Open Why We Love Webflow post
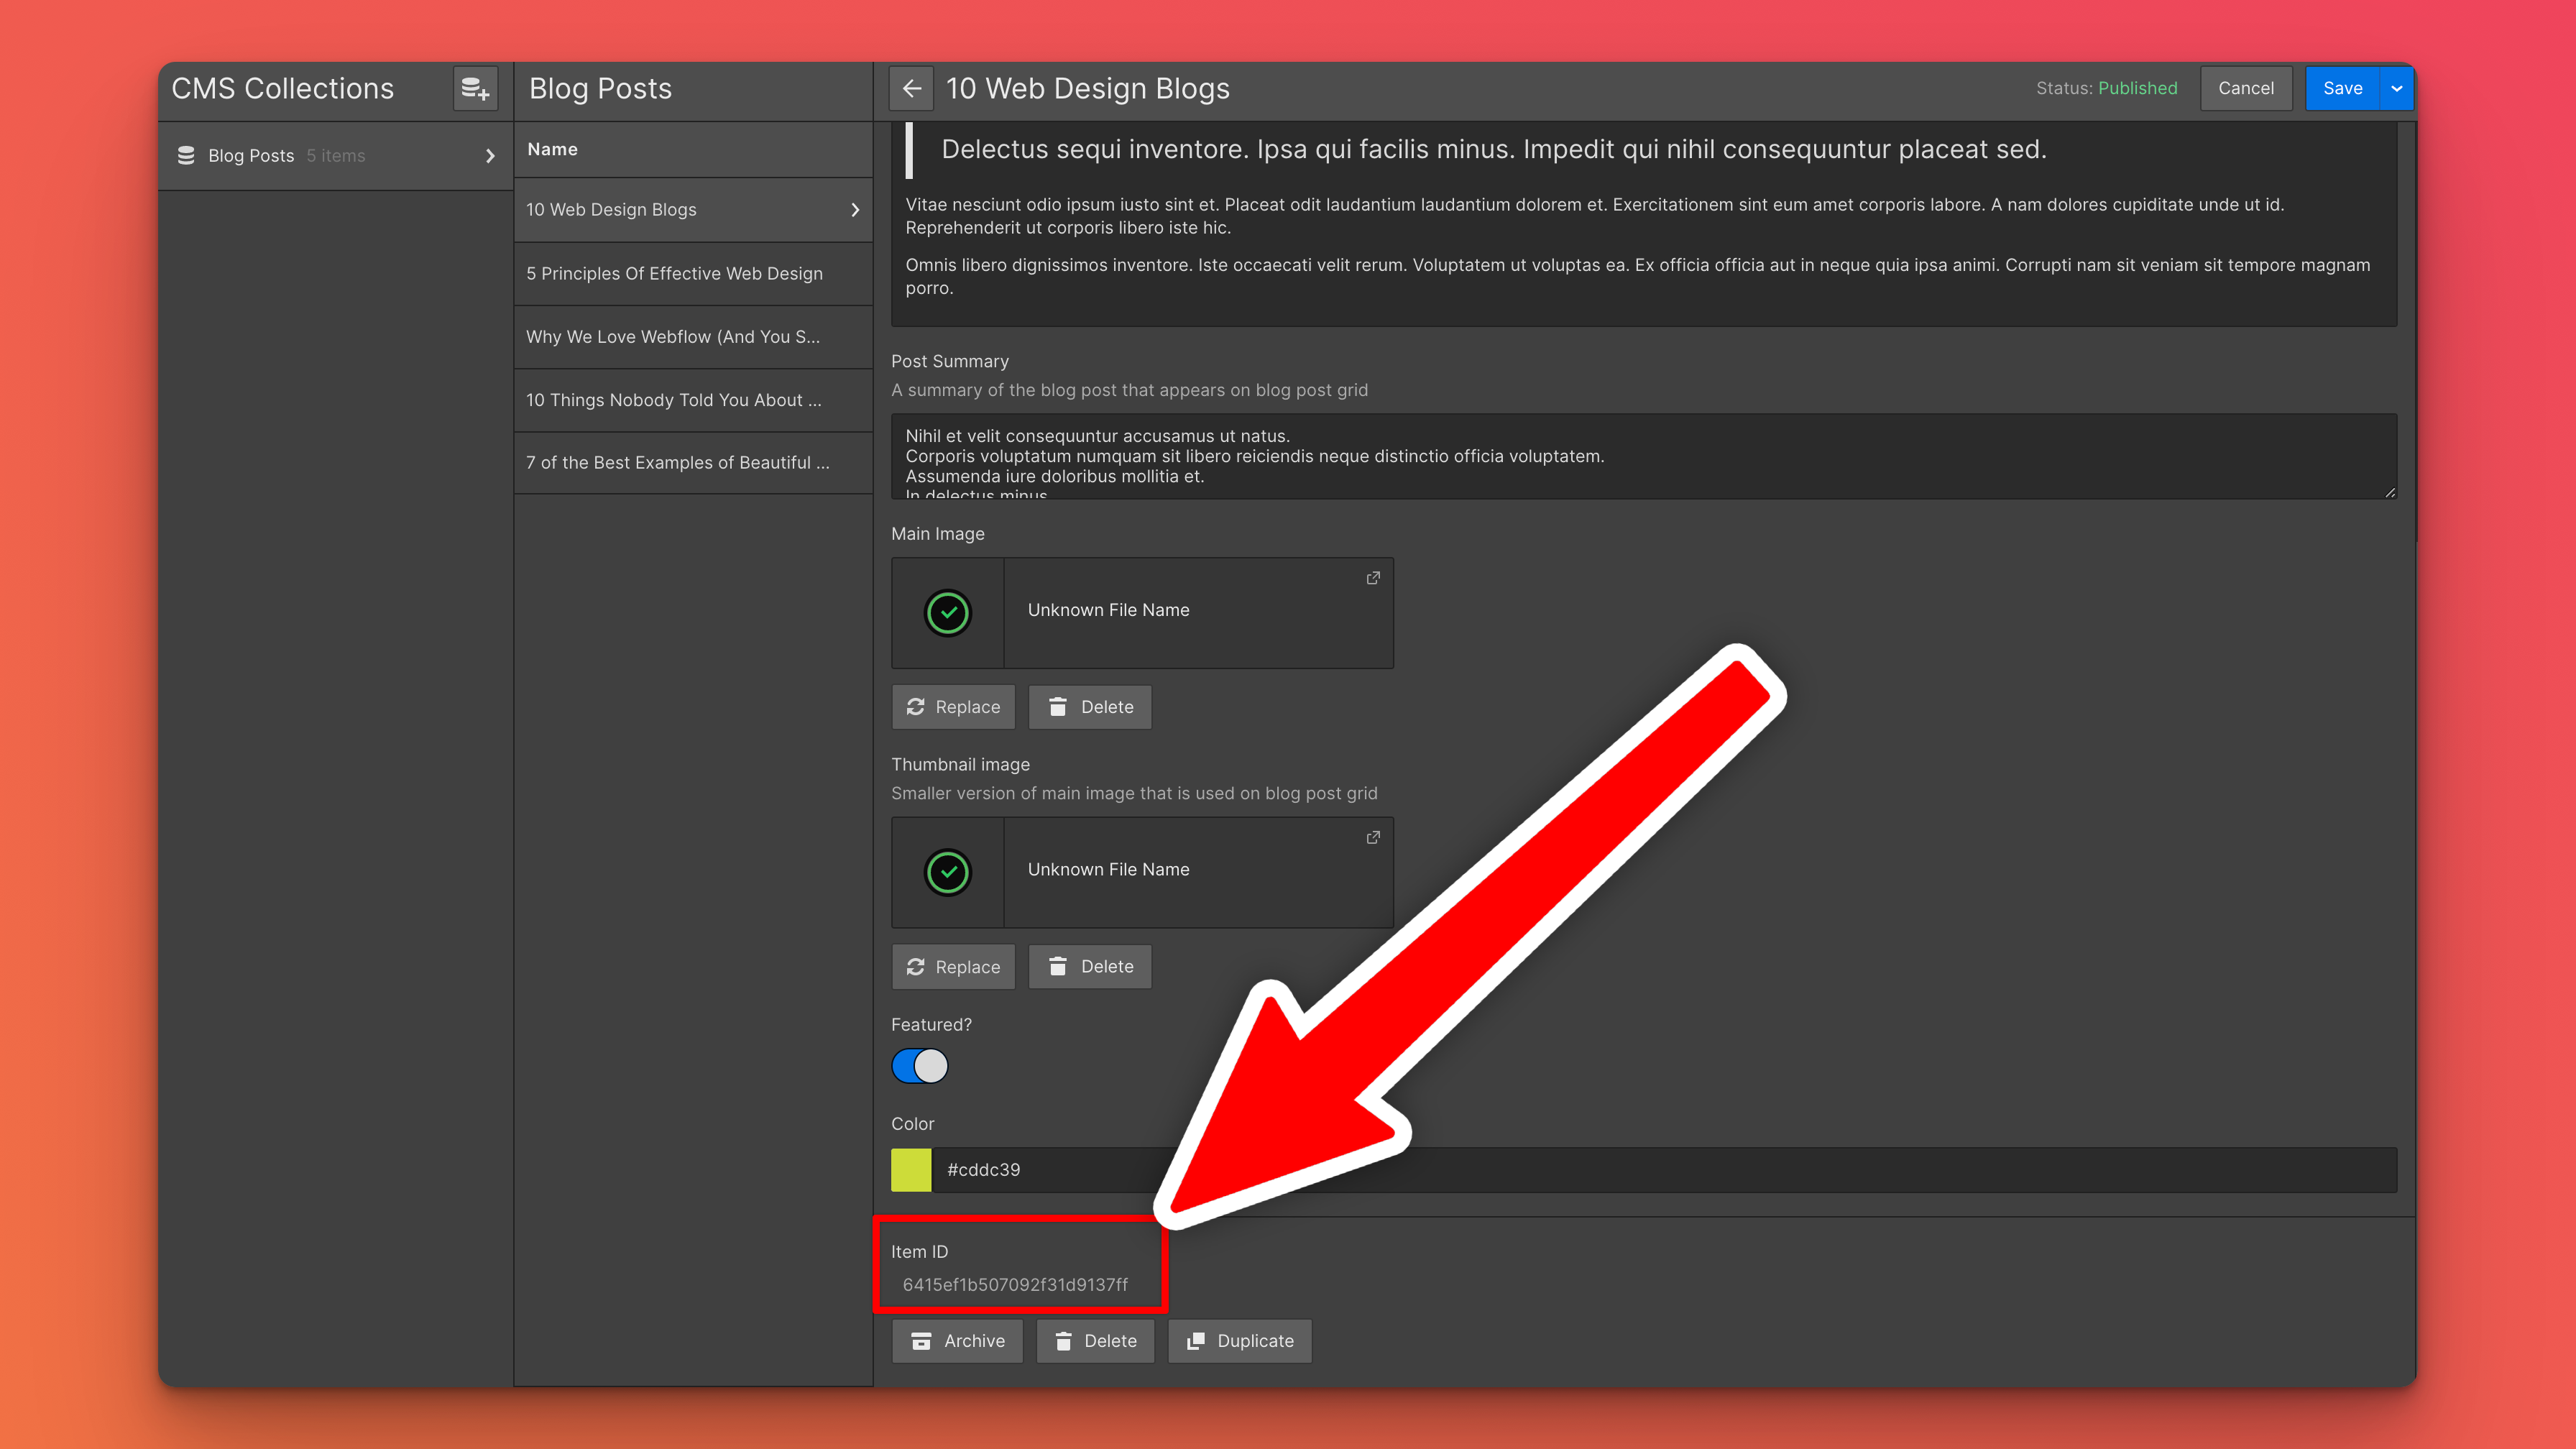This screenshot has height=1449, width=2576. 673,337
